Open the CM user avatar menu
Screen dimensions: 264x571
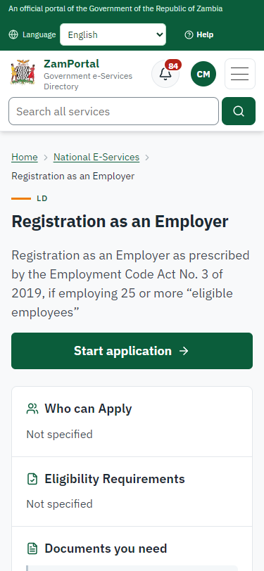203,74
